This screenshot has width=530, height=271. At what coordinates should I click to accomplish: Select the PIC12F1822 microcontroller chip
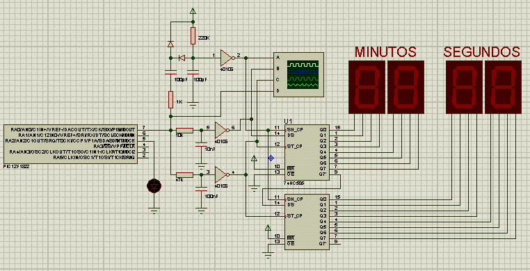tap(71, 144)
